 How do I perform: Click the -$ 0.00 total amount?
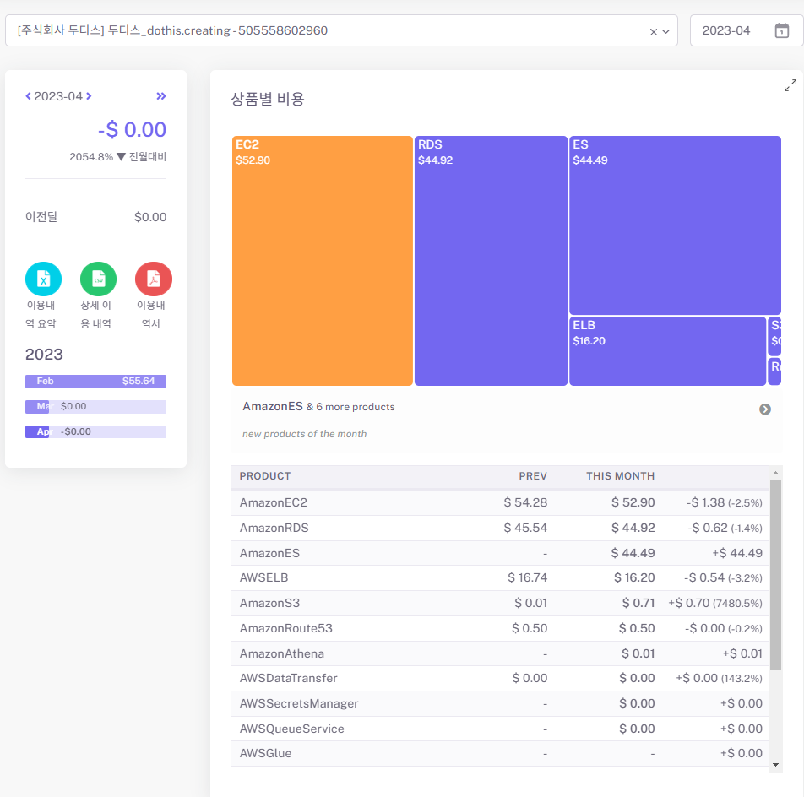click(x=133, y=130)
